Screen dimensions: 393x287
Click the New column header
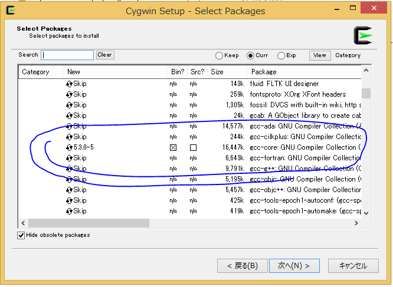[115, 72]
